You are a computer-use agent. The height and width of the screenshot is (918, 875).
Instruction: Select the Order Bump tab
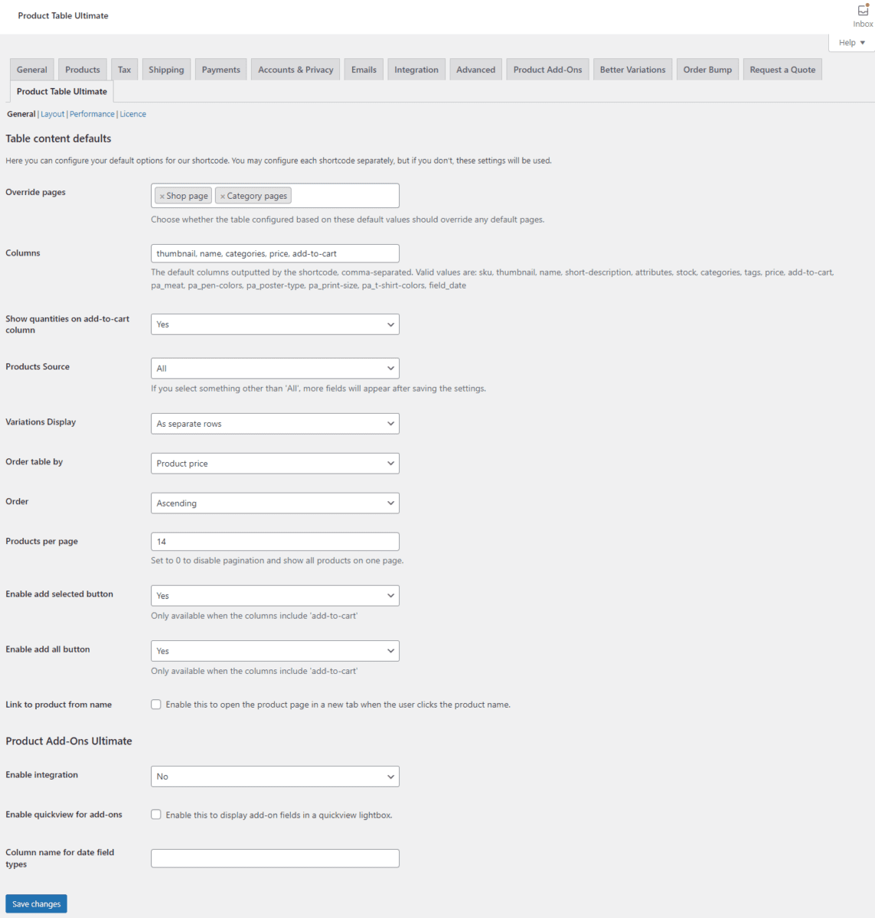[707, 70]
